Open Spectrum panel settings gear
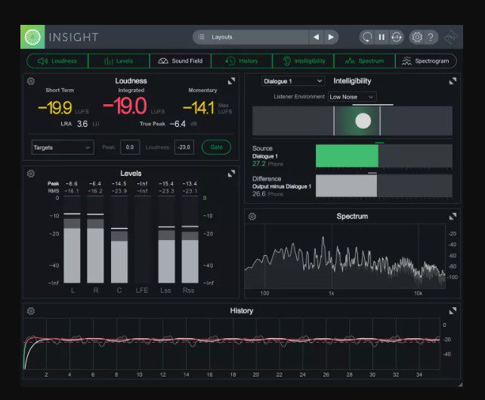Image resolution: width=485 pixels, height=400 pixels. coord(252,217)
